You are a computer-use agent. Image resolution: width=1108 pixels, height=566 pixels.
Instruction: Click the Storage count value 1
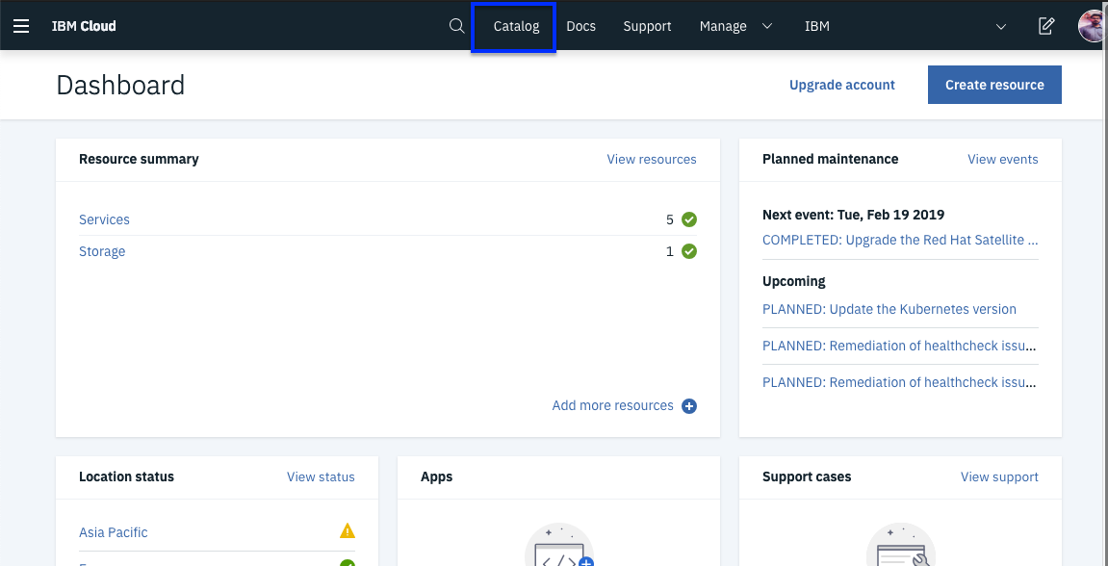tap(670, 251)
